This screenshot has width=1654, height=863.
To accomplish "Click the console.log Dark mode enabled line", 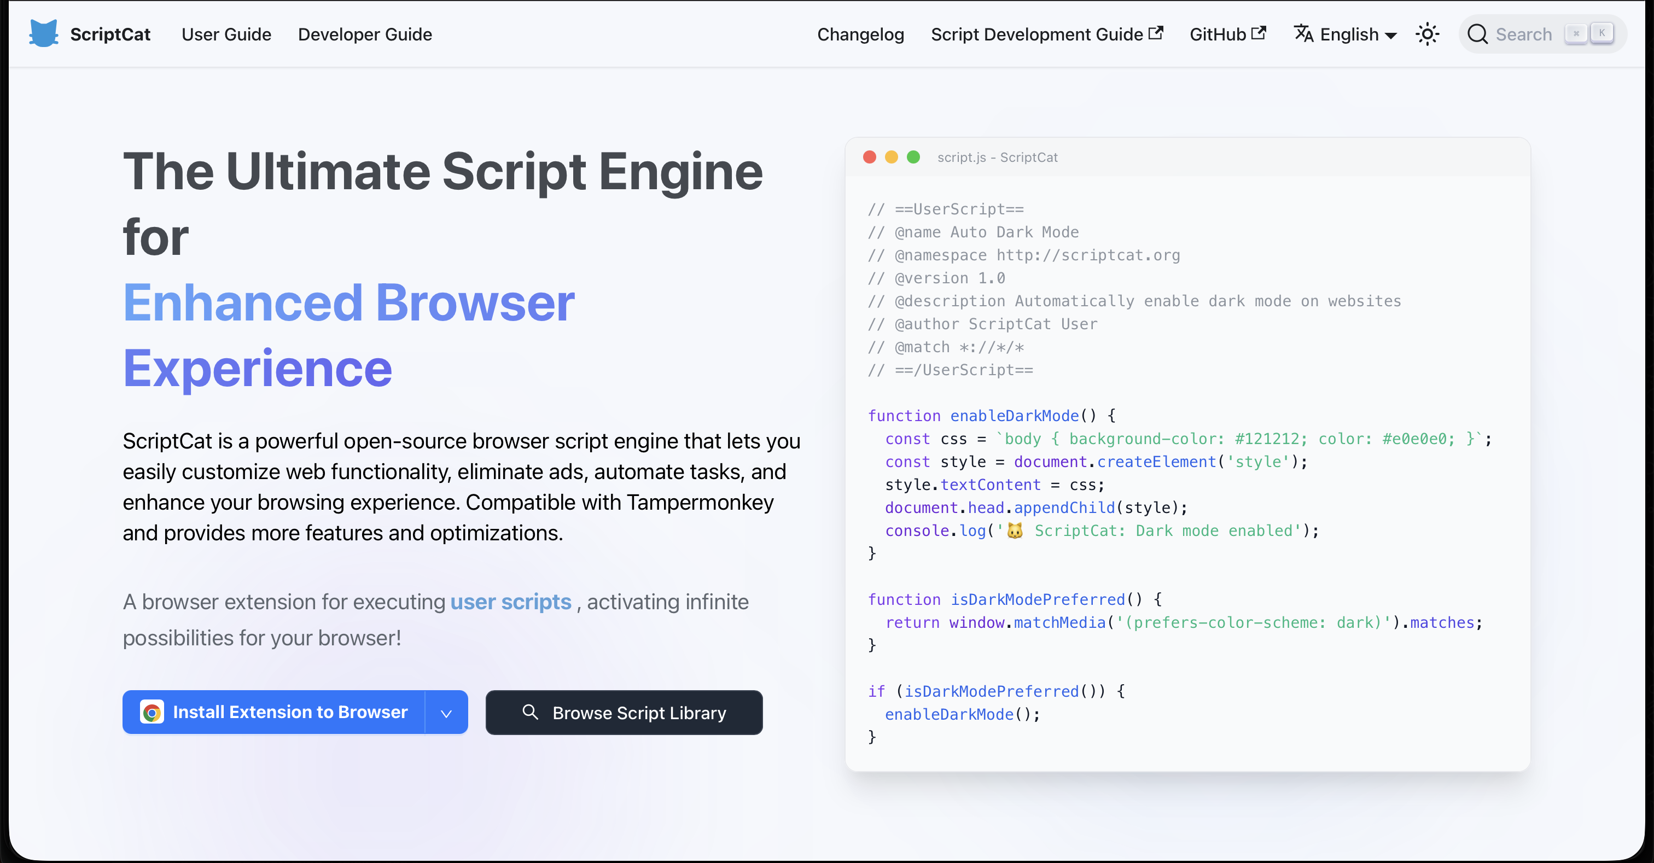I will click(1102, 530).
